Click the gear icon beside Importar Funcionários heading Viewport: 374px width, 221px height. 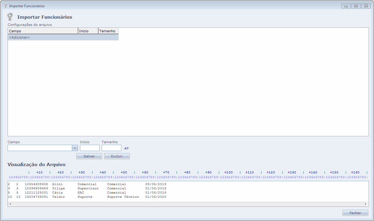pos(10,17)
